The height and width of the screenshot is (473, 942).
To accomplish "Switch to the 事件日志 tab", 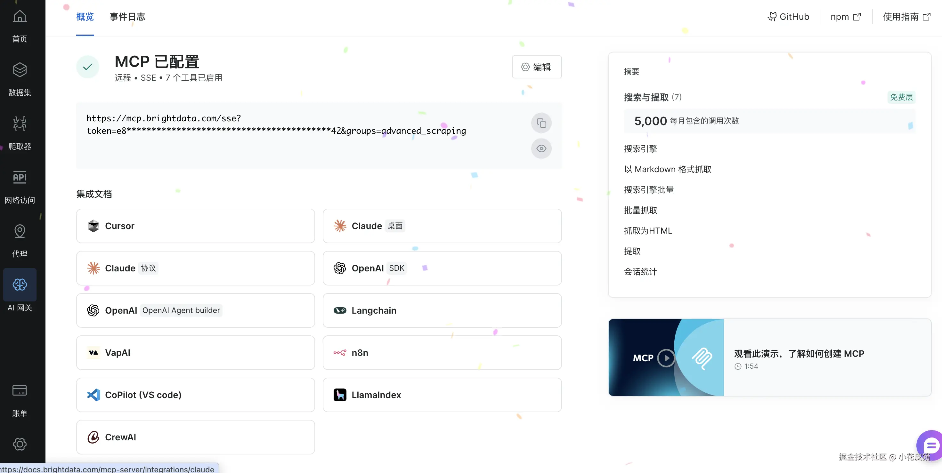I will click(127, 17).
